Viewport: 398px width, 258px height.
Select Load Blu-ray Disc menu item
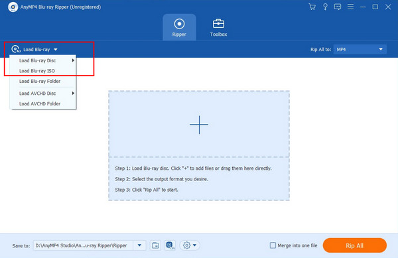tap(42, 60)
